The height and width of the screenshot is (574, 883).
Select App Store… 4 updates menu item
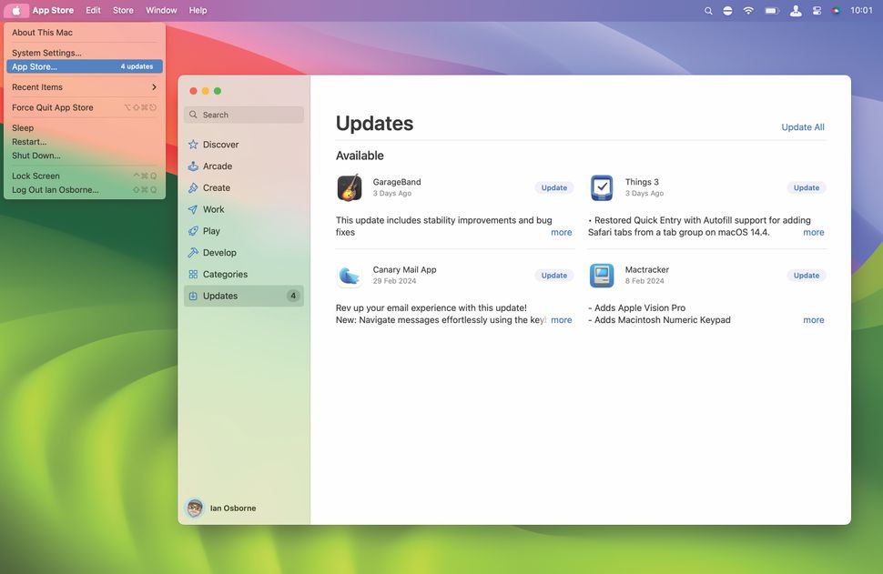pos(85,66)
